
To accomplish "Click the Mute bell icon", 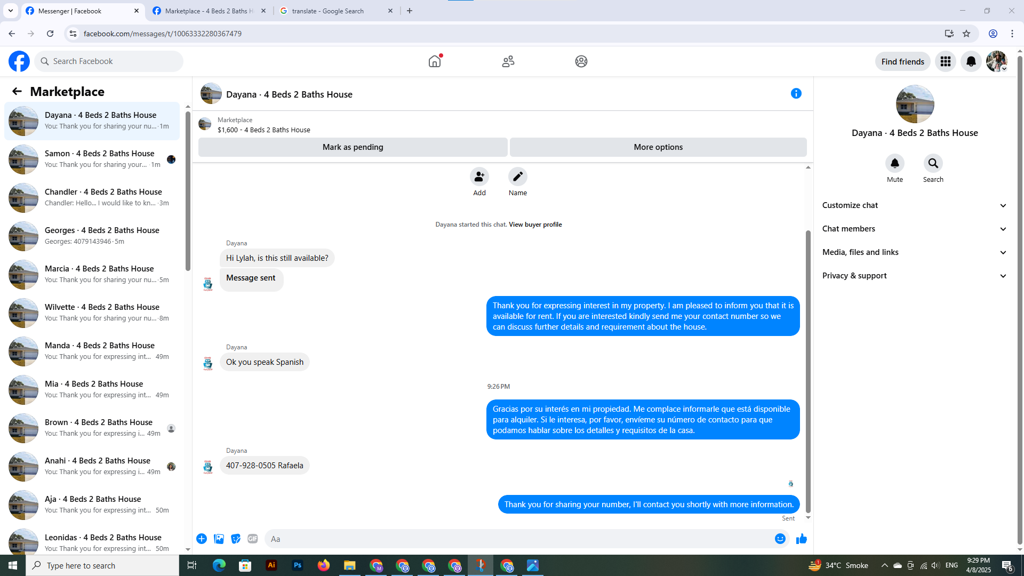I will 894,163.
